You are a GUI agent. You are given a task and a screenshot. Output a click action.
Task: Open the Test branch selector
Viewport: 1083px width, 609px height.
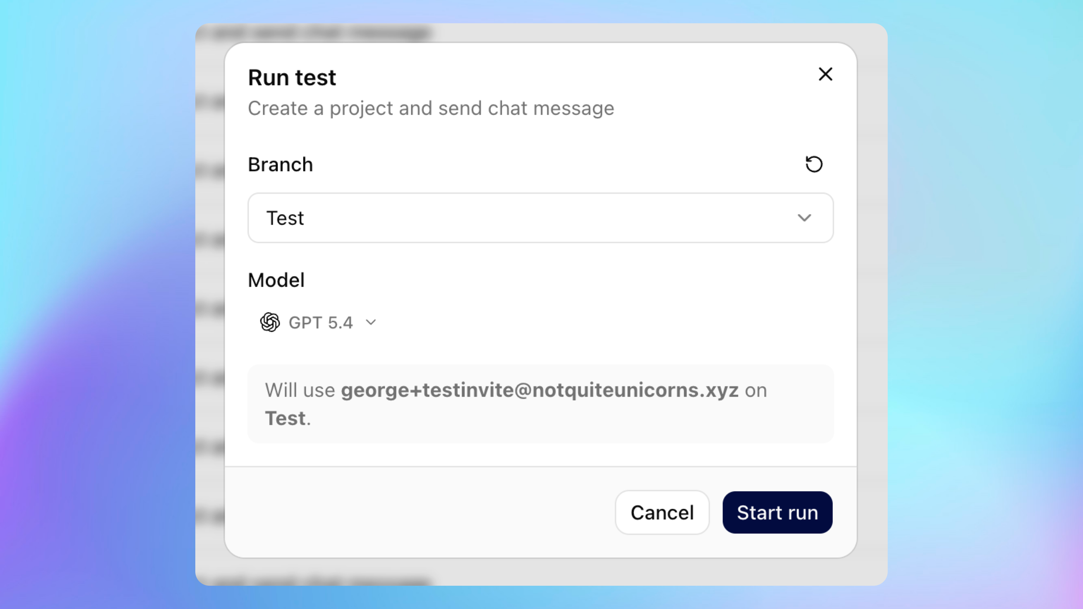pos(540,218)
